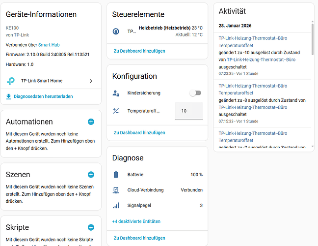The image size is (318, 246).
Task: Open the 07:15:33 TP-Link-Heizung-Thermostat--Büro Temperaturoffset activity link
Action: click(253, 89)
